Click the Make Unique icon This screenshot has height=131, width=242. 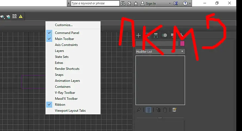(x=158, y=110)
